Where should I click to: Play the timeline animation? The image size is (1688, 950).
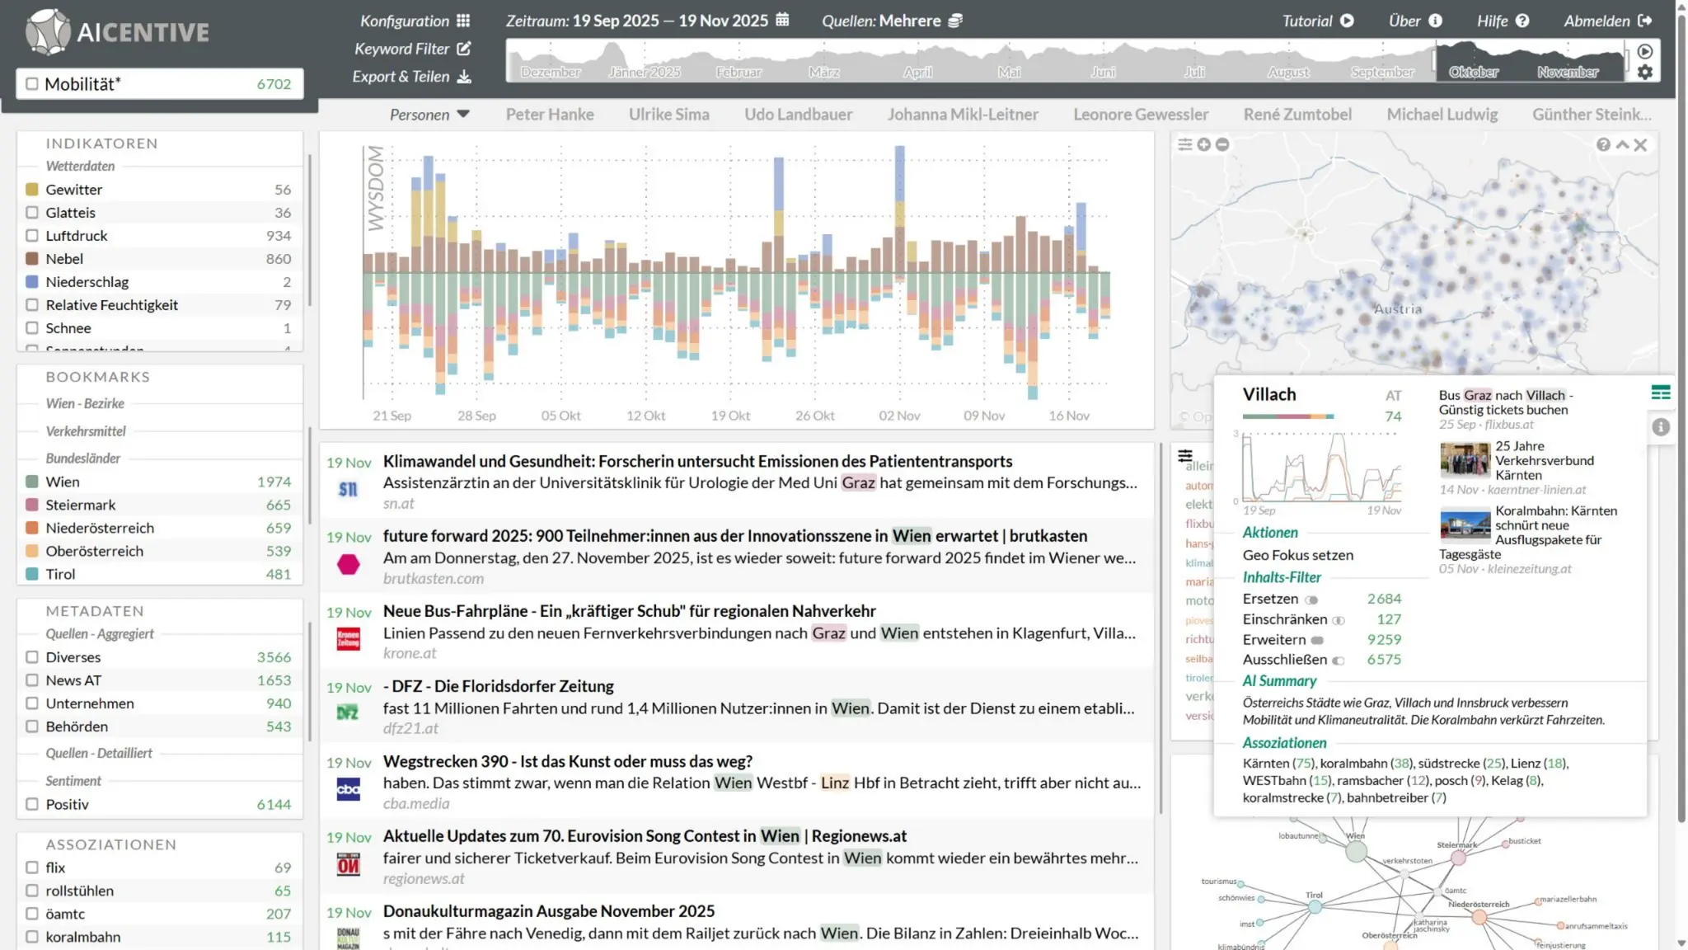point(1645,51)
